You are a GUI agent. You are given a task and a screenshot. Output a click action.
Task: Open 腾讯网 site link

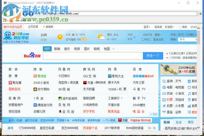coord(89,69)
